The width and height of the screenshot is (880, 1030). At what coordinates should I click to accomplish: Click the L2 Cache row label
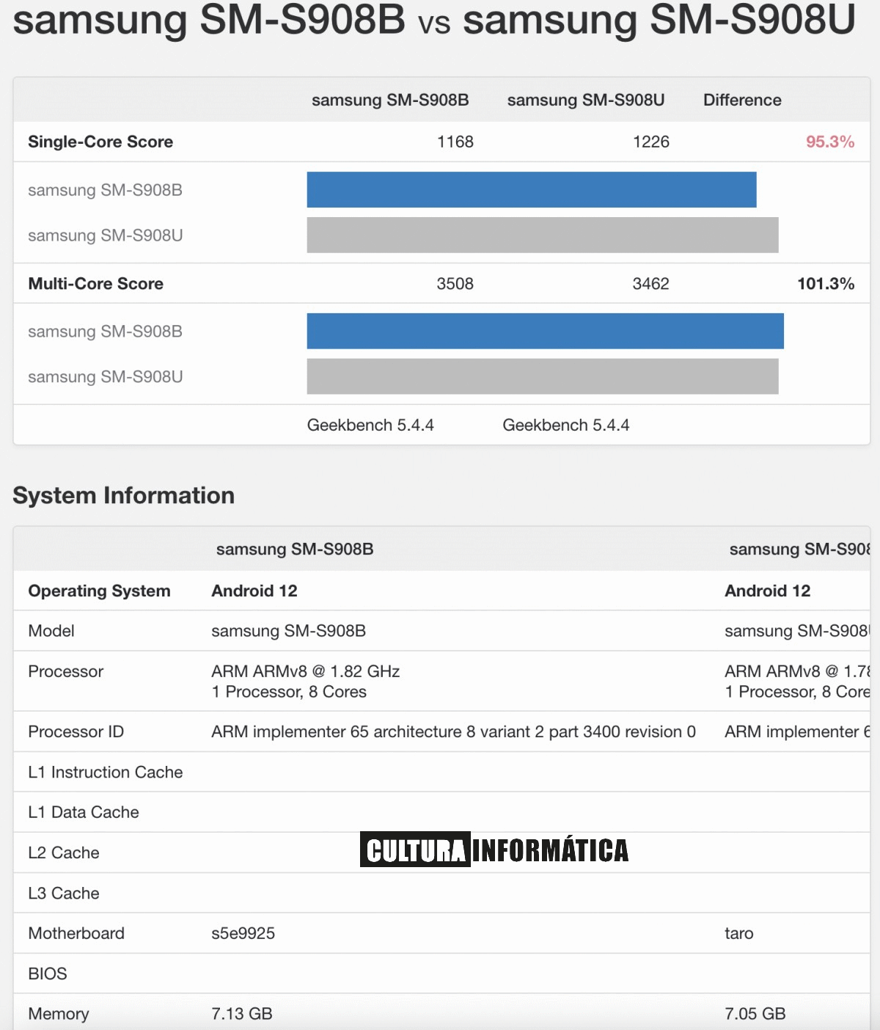coord(64,852)
